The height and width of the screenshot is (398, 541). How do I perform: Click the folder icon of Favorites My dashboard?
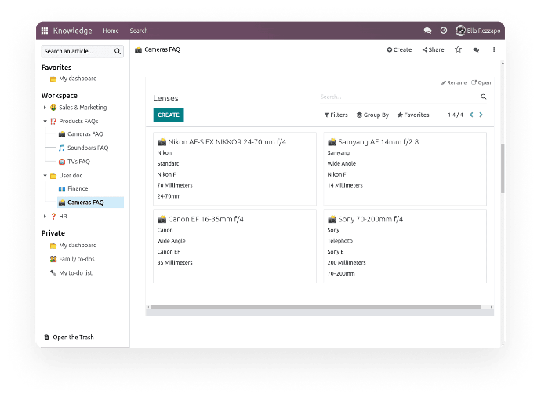coord(53,79)
